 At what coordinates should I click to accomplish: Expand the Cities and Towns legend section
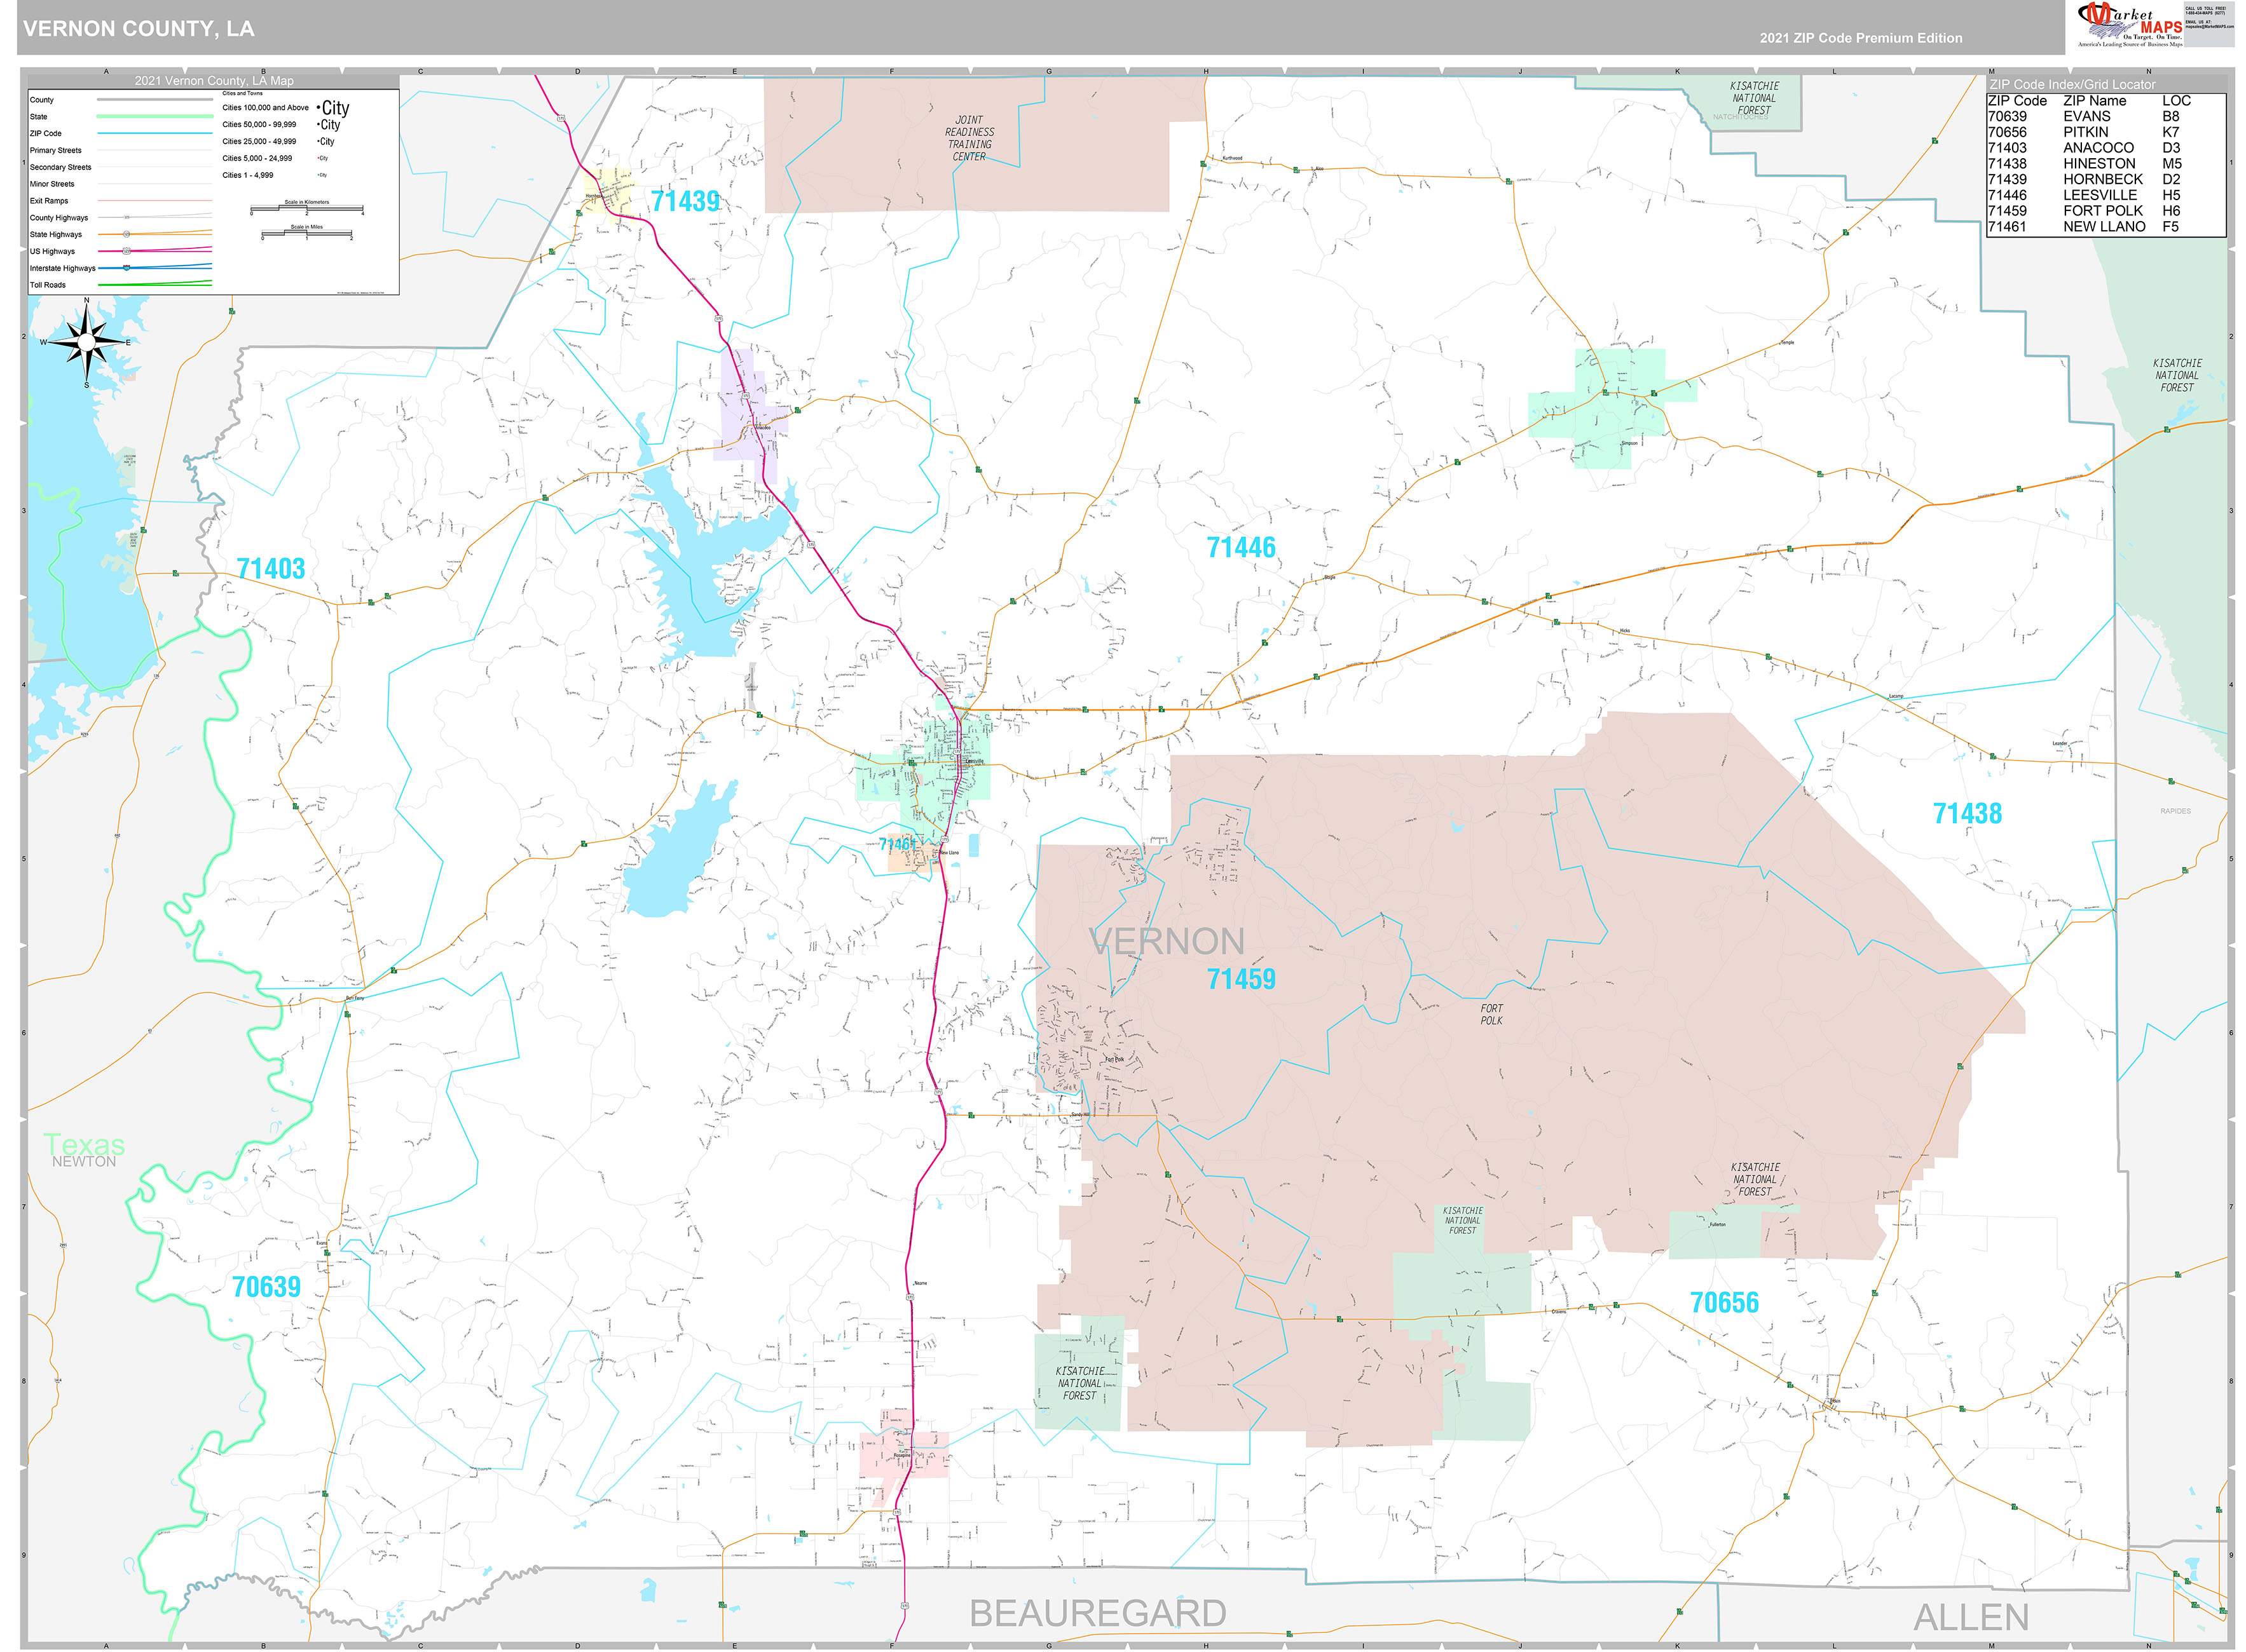(x=243, y=93)
